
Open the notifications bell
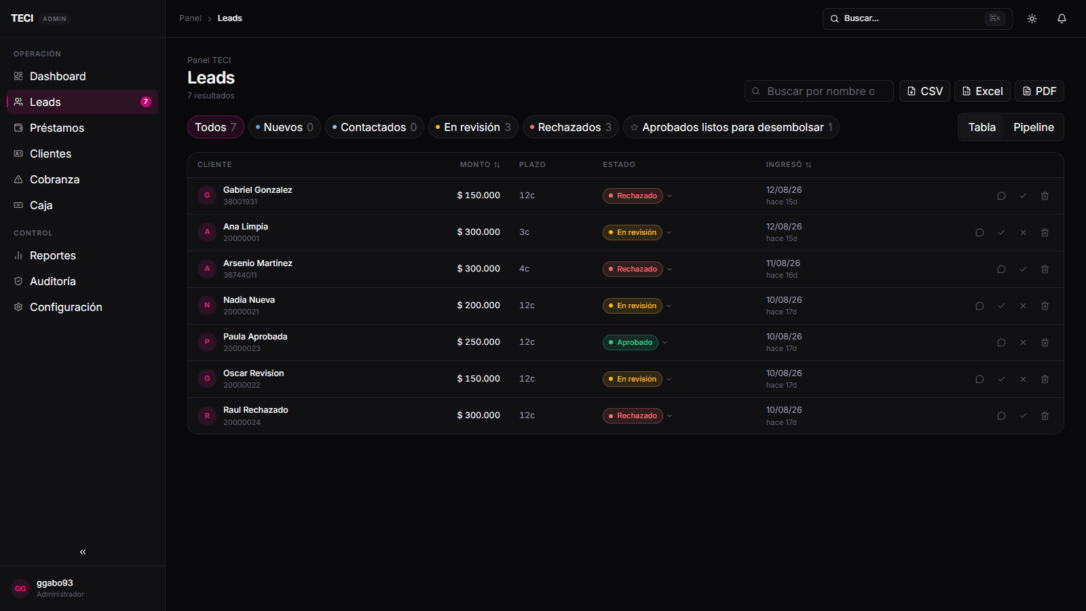(x=1062, y=19)
